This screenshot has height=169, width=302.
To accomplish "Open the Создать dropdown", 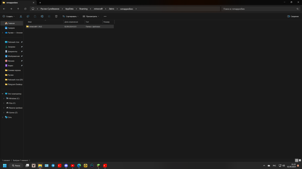I will 9,16.
